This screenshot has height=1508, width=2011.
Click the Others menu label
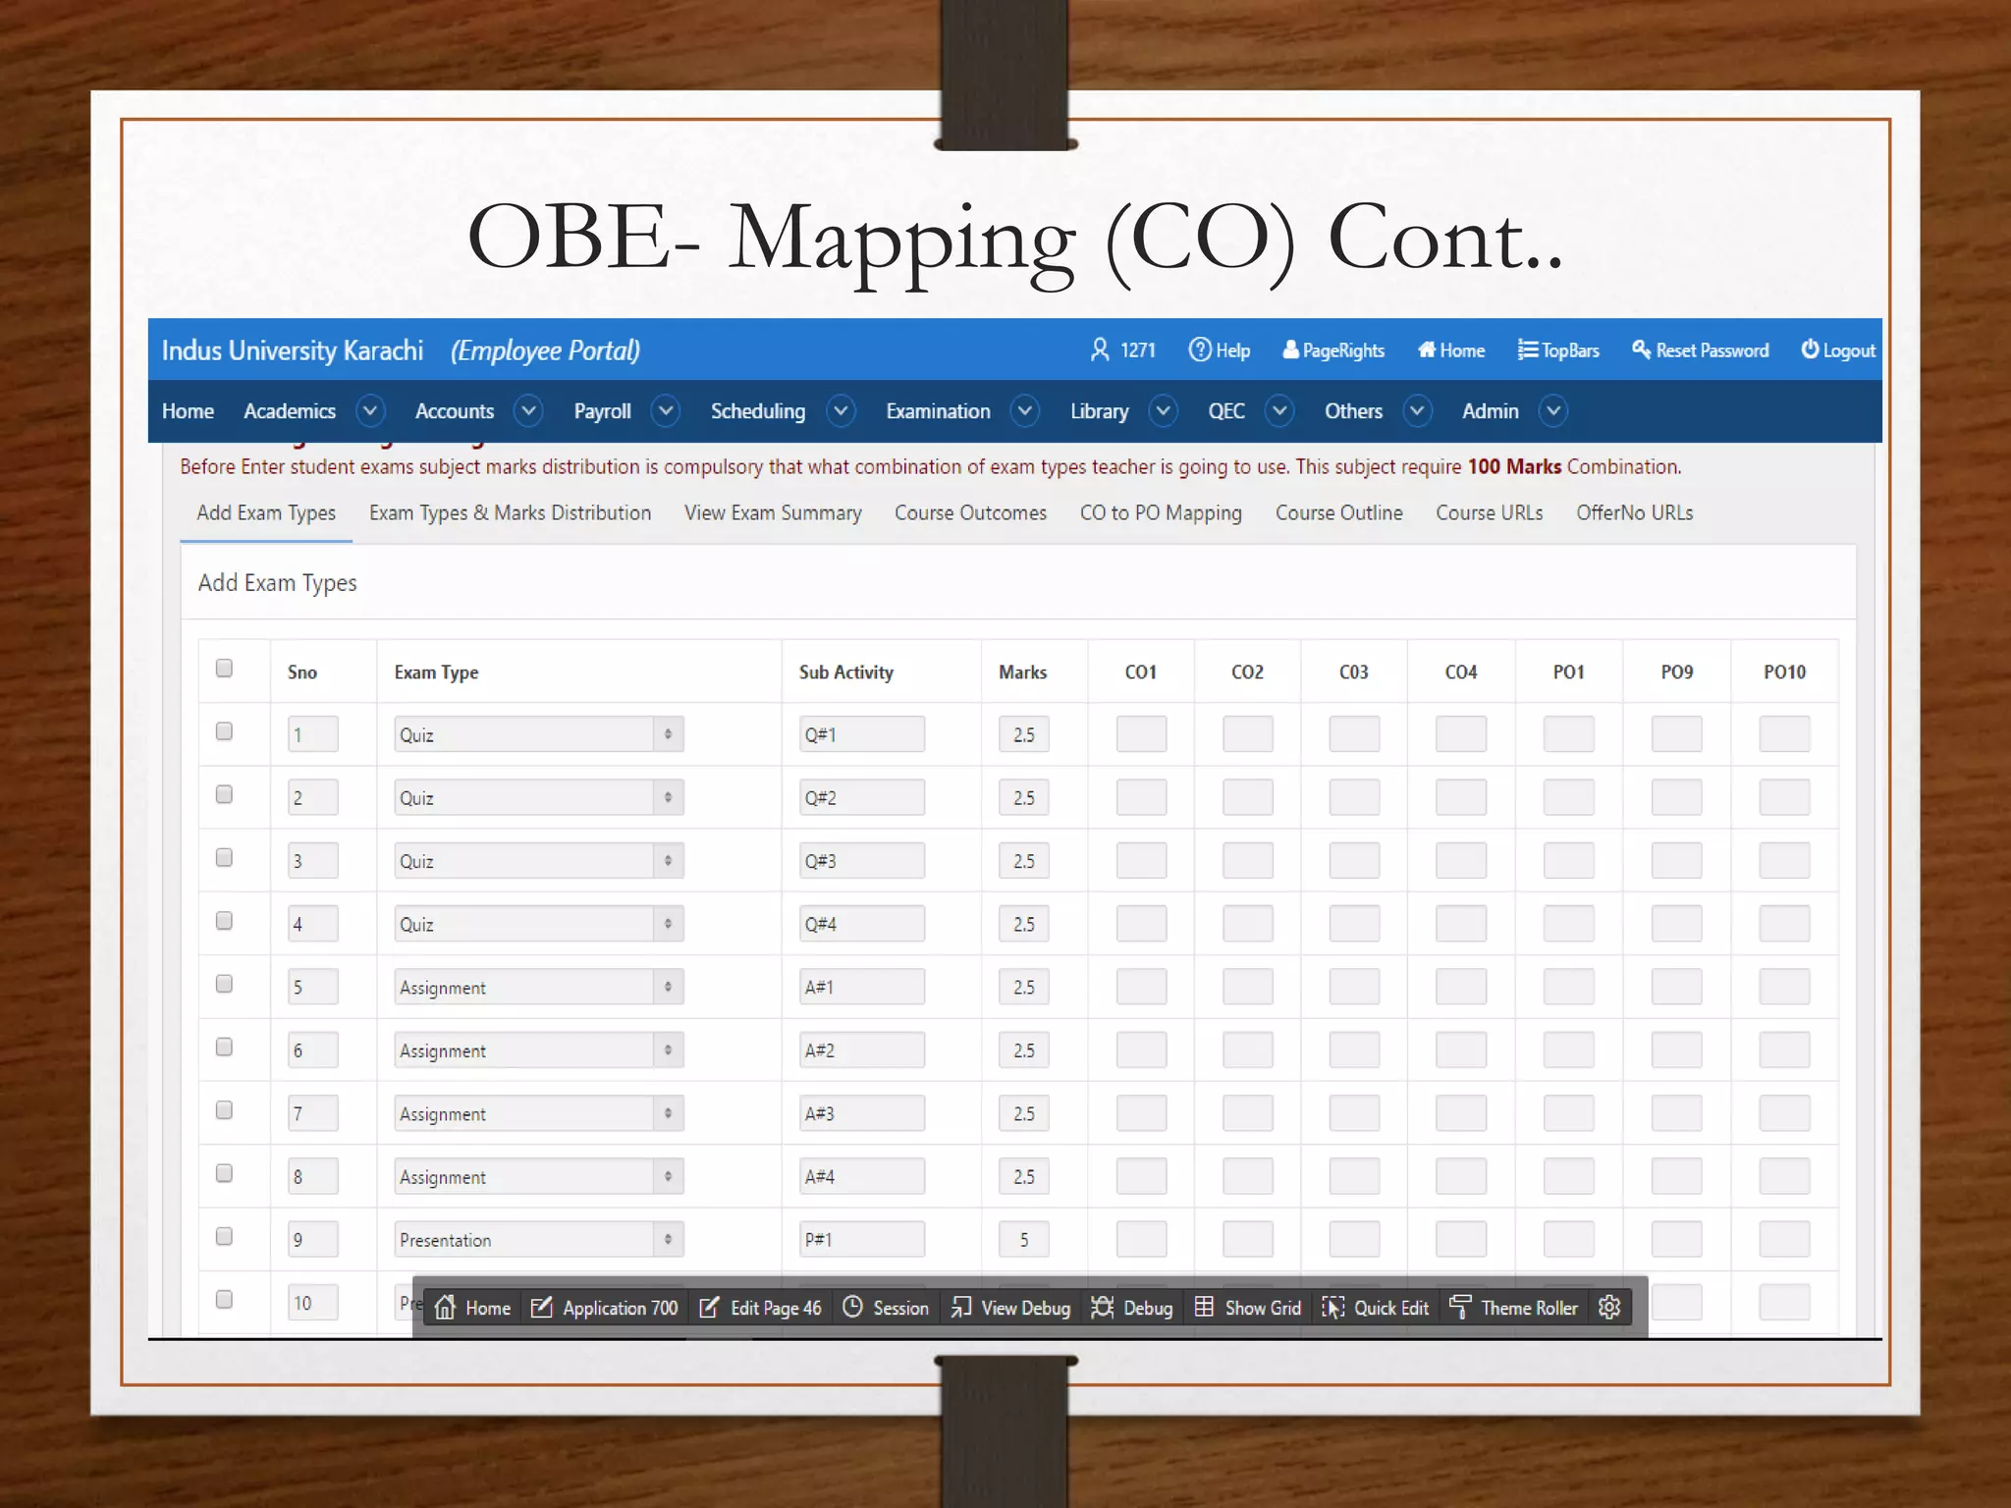[x=1353, y=411]
